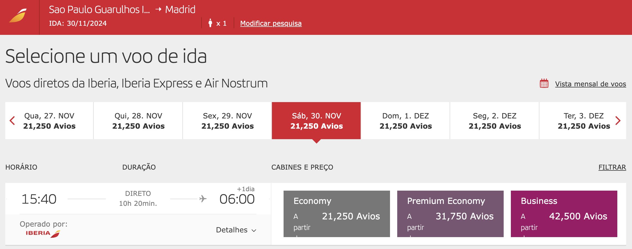Select the Qua, 27. NOV date tab
This screenshot has width=632, height=249.
tap(49, 121)
